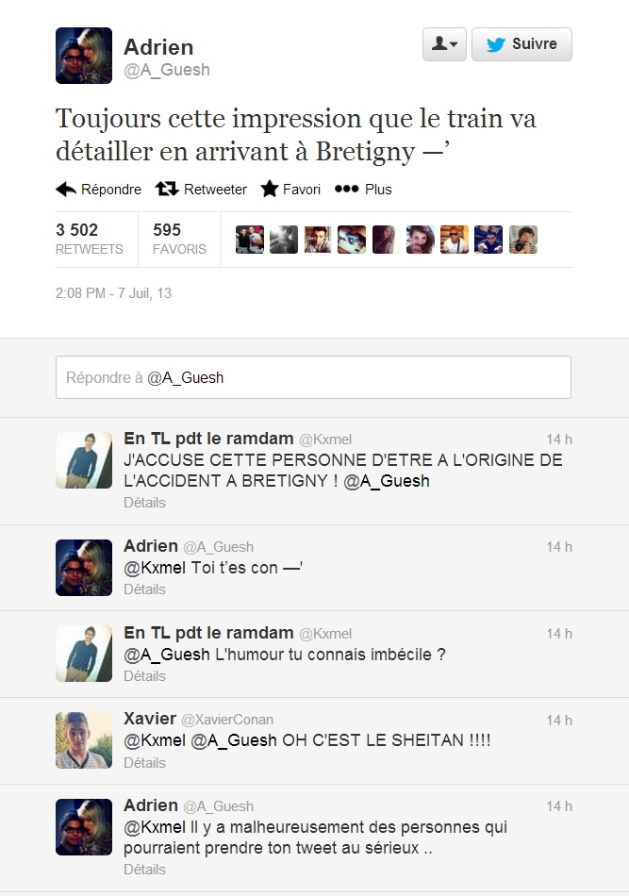The height and width of the screenshot is (896, 629).
Task: Click the last retweeter avatar with camera
Action: pyautogui.click(x=523, y=240)
